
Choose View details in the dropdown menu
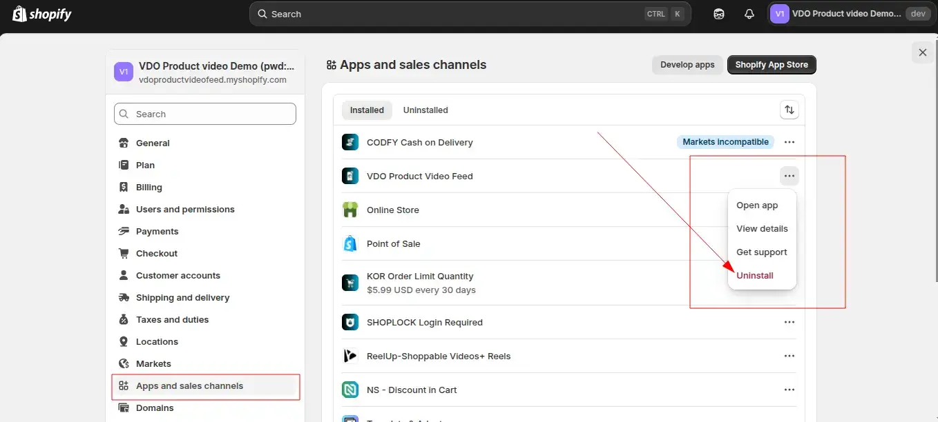click(762, 228)
